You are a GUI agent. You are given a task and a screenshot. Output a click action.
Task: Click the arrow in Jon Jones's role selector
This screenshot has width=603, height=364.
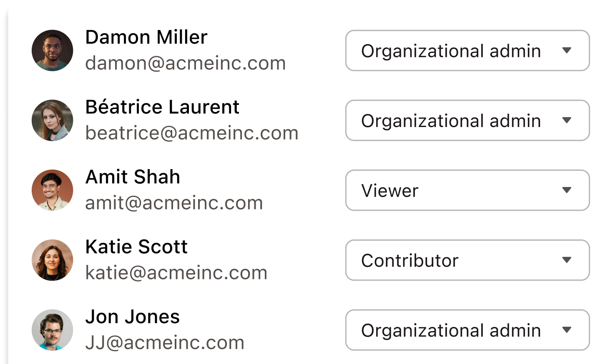(567, 330)
